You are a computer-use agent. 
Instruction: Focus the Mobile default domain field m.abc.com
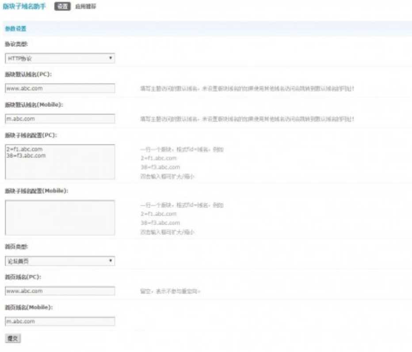(60, 119)
